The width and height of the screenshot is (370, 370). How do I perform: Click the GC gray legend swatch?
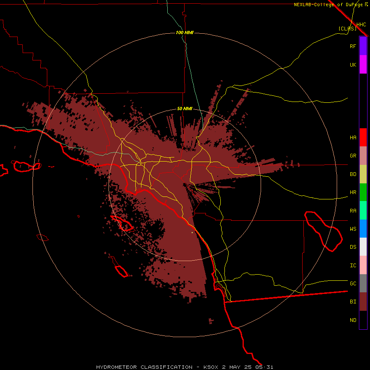[363, 283]
